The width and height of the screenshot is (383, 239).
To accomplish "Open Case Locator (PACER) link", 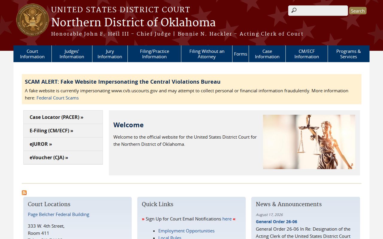I will coord(63,117).
